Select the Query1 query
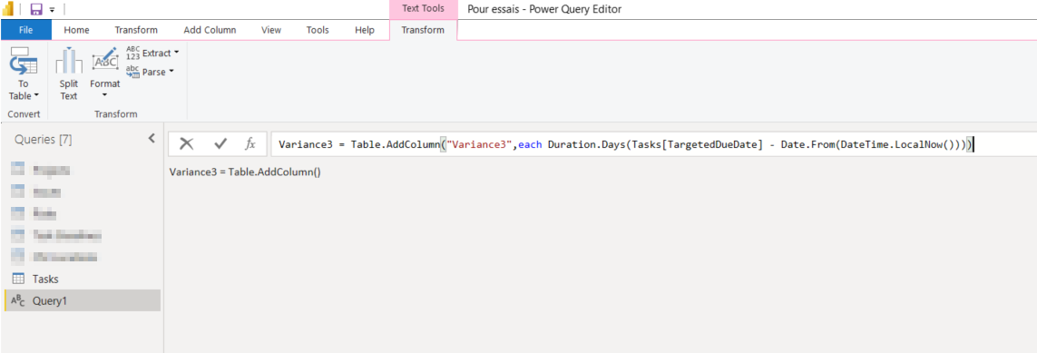This screenshot has width=1037, height=353. click(x=82, y=300)
